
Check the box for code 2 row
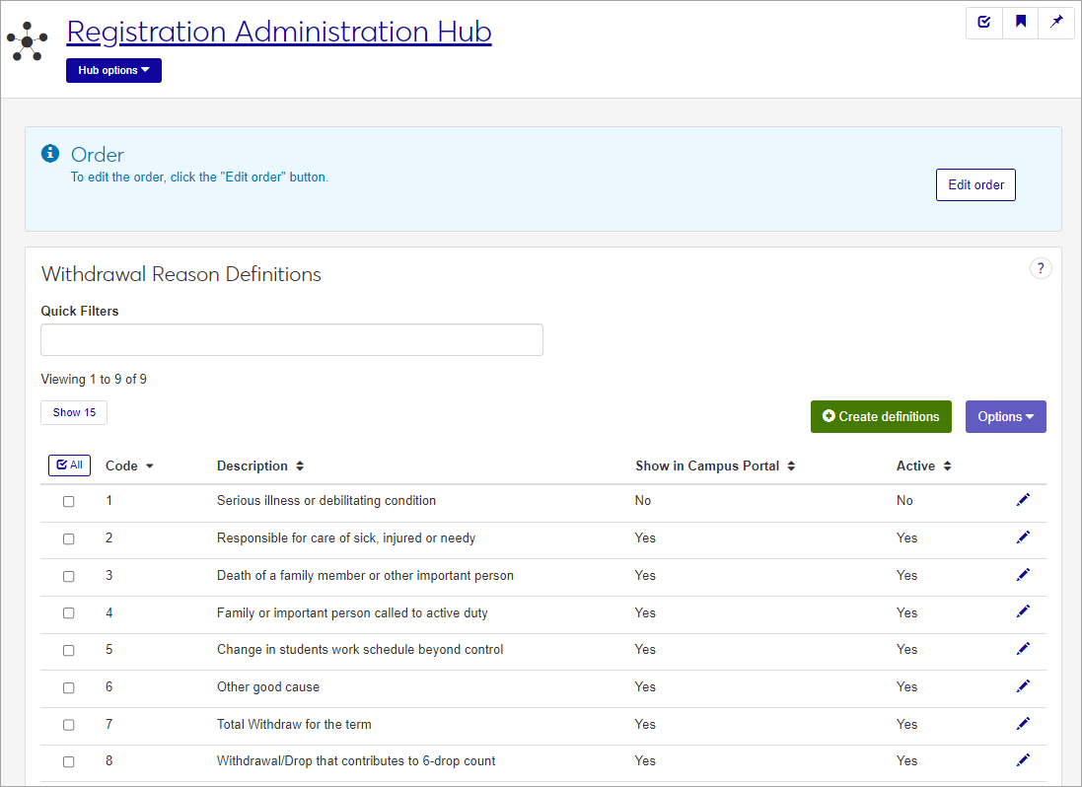pos(69,538)
